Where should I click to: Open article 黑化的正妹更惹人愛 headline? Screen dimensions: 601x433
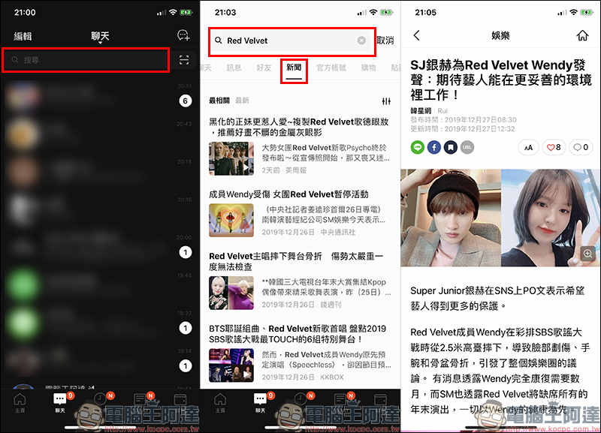[x=299, y=127]
